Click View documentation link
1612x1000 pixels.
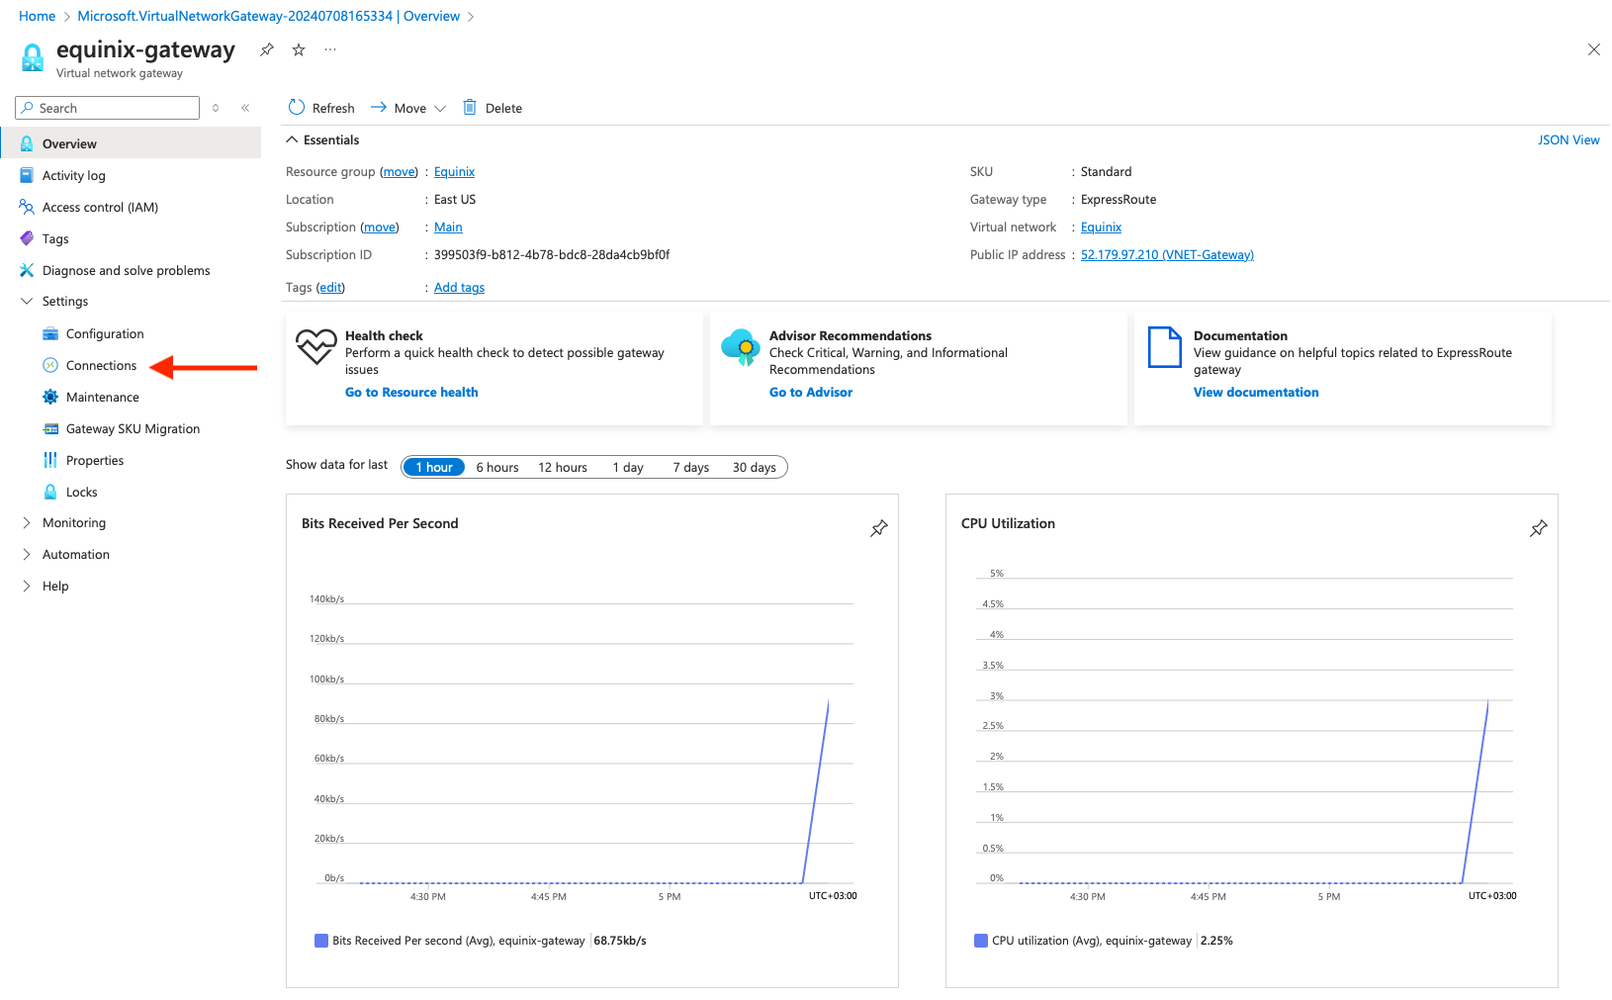[x=1256, y=392]
